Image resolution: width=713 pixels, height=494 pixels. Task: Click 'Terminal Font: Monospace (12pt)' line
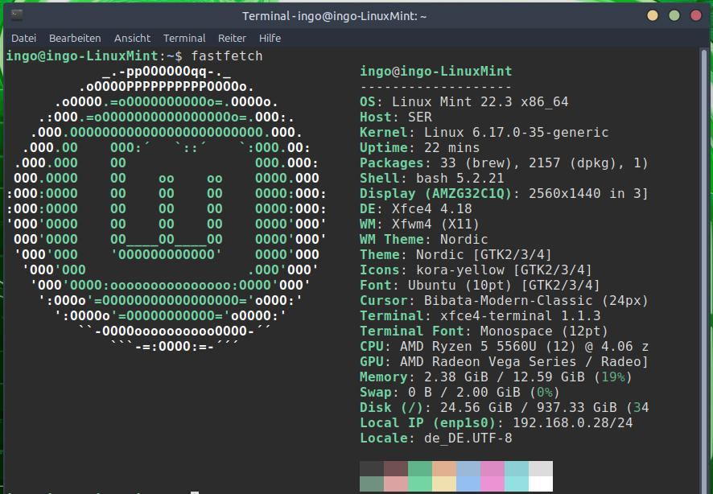[x=484, y=331]
